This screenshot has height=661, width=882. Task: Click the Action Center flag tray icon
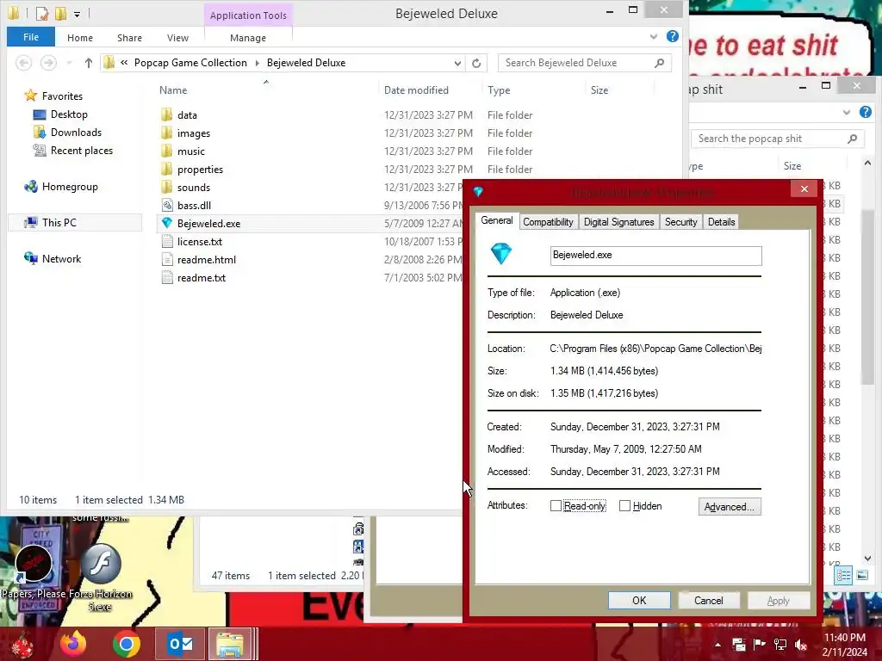760,645
